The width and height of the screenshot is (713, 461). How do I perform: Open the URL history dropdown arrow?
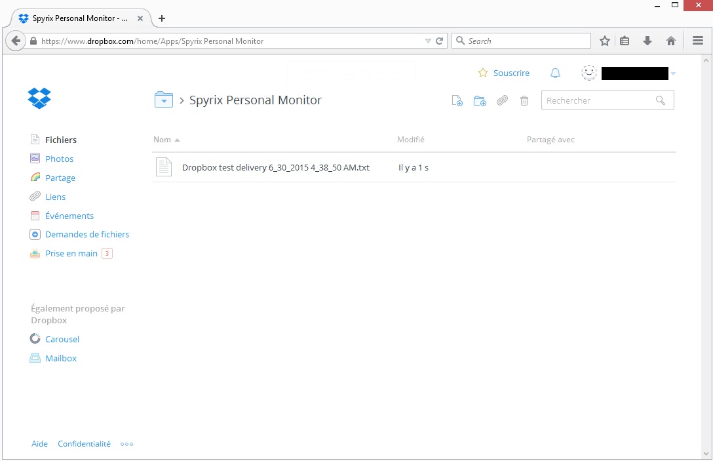click(x=428, y=41)
